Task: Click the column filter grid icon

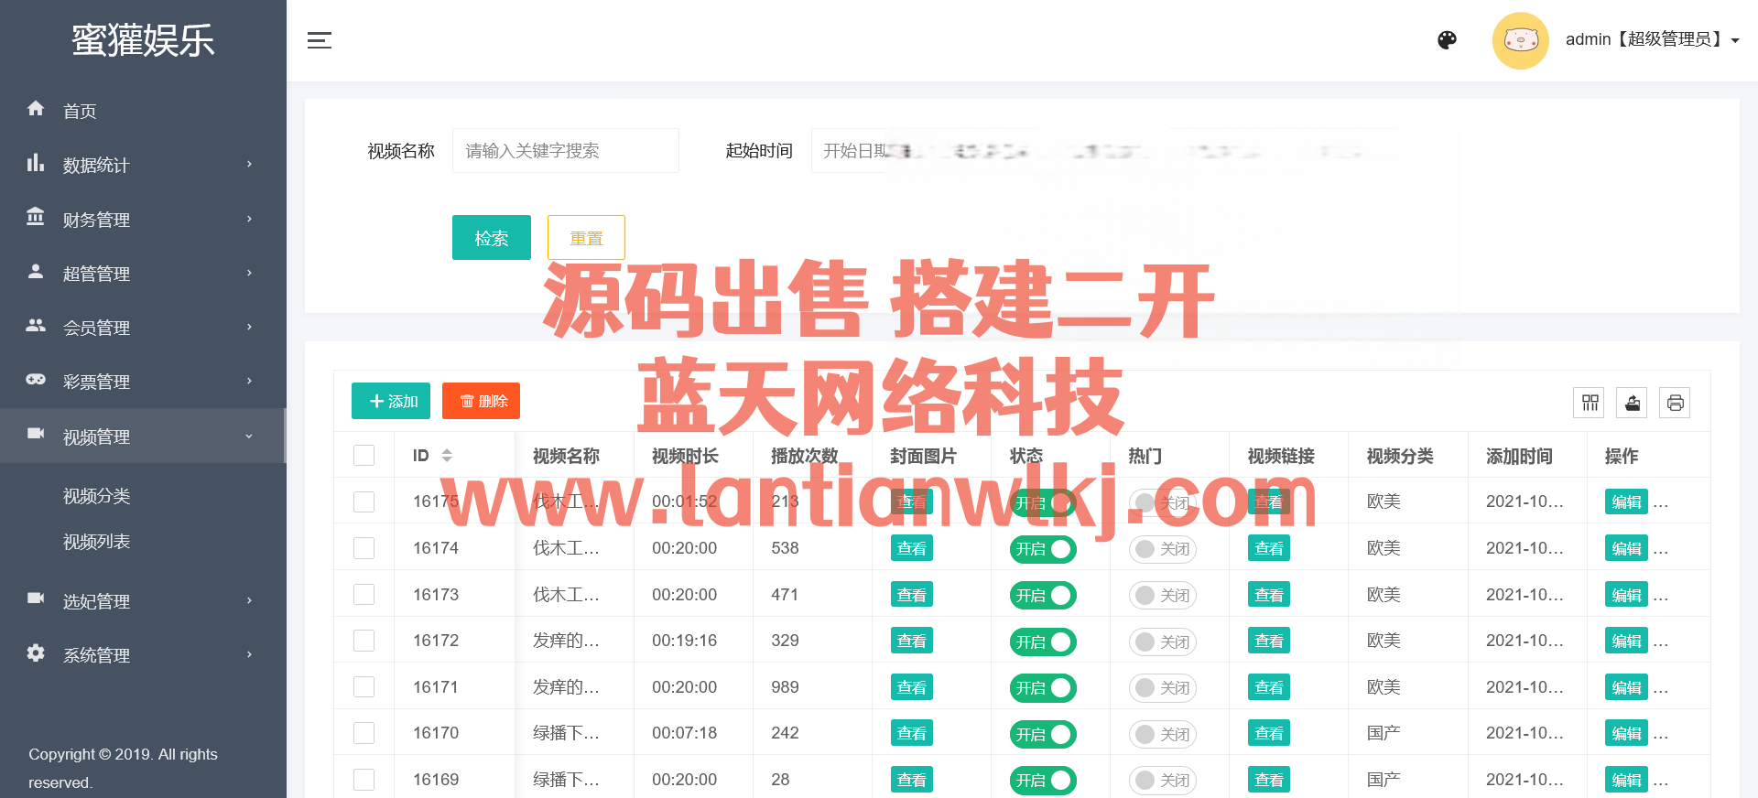Action: (1590, 403)
